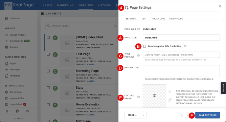Go to previous page with left chevron
Viewport: 226px width, 122px height.
pyautogui.click(x=182, y=115)
